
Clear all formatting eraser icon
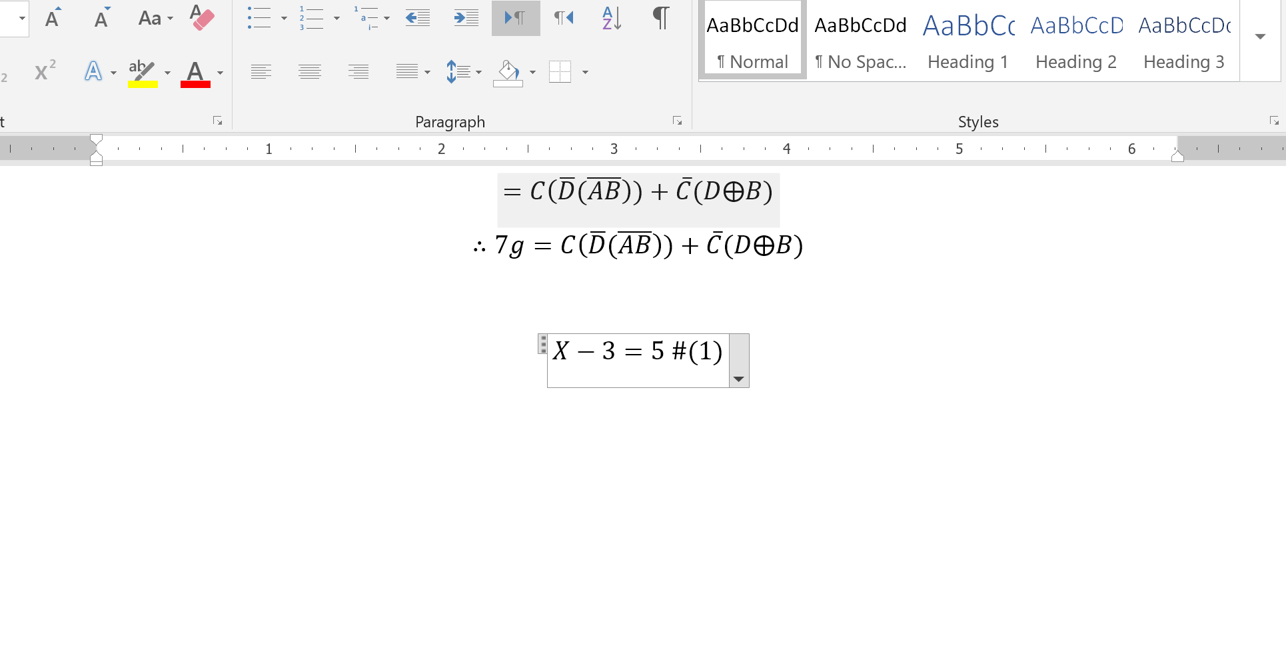(202, 18)
